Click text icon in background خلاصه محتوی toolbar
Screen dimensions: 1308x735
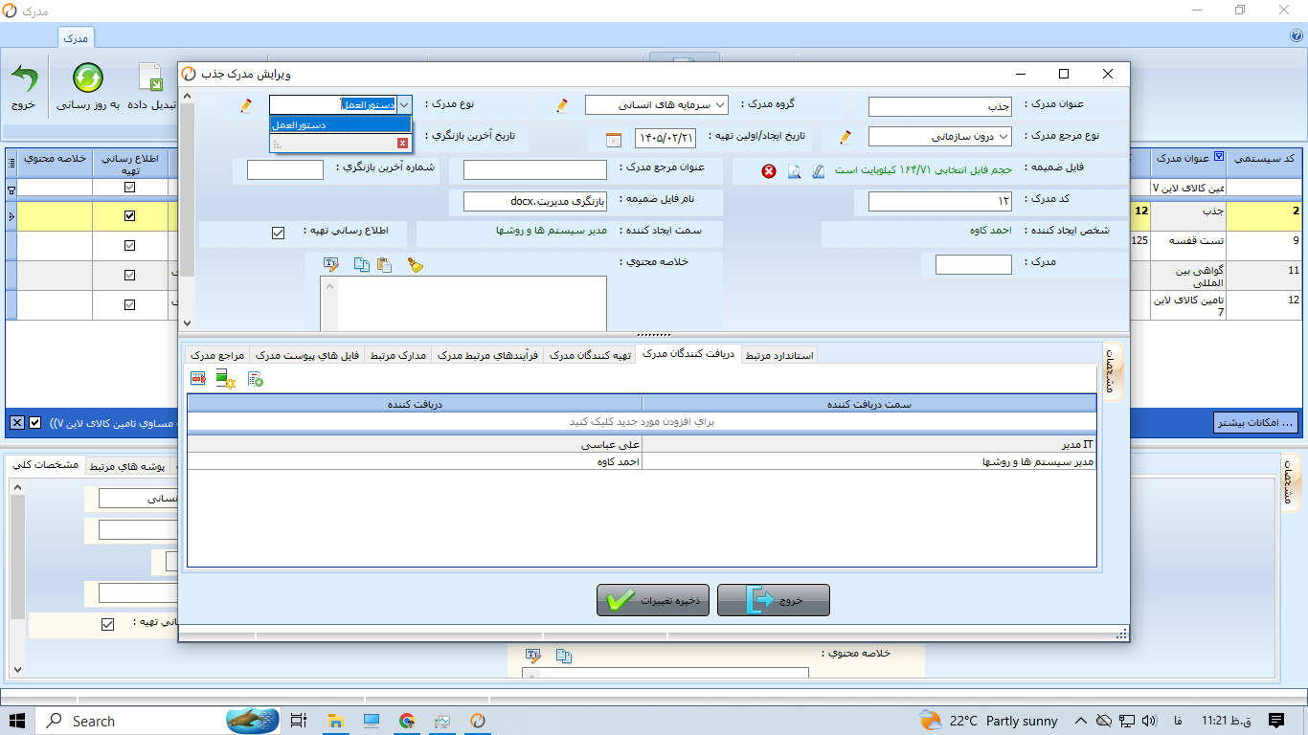tap(533, 656)
